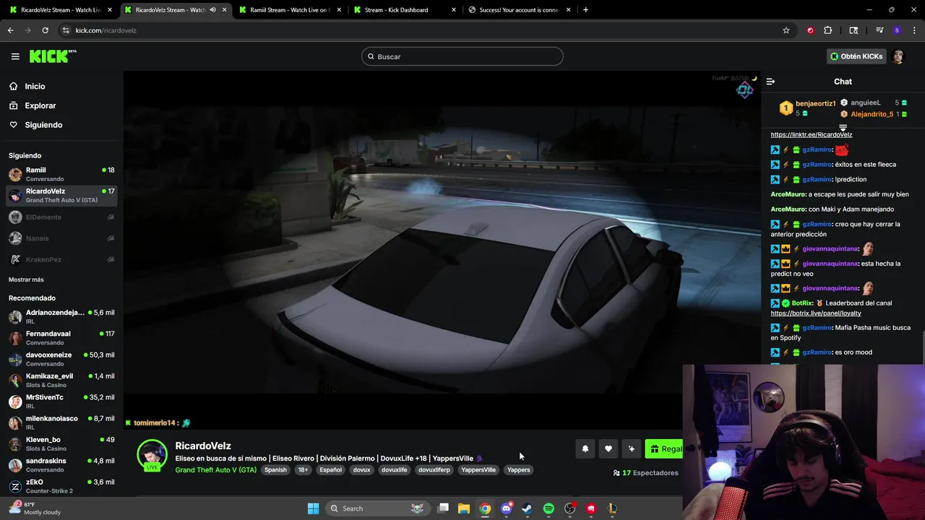Switch to the first RicardoVelz Stream tab

(x=60, y=10)
